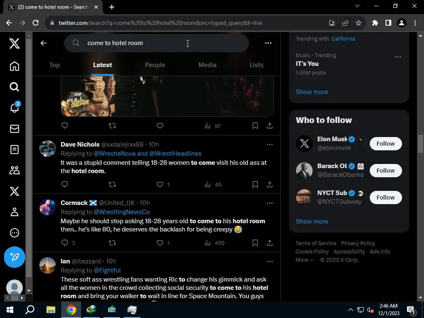
Task: Reply to the post with 87 views
Action: [65, 125]
